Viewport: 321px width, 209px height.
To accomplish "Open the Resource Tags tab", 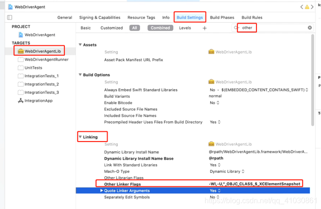I will (x=141, y=18).
